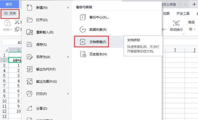Viewport: 198px width, 120px height.
Task: Click the 输出为PDF(F) icon
Action: pyautogui.click(x=29, y=69)
